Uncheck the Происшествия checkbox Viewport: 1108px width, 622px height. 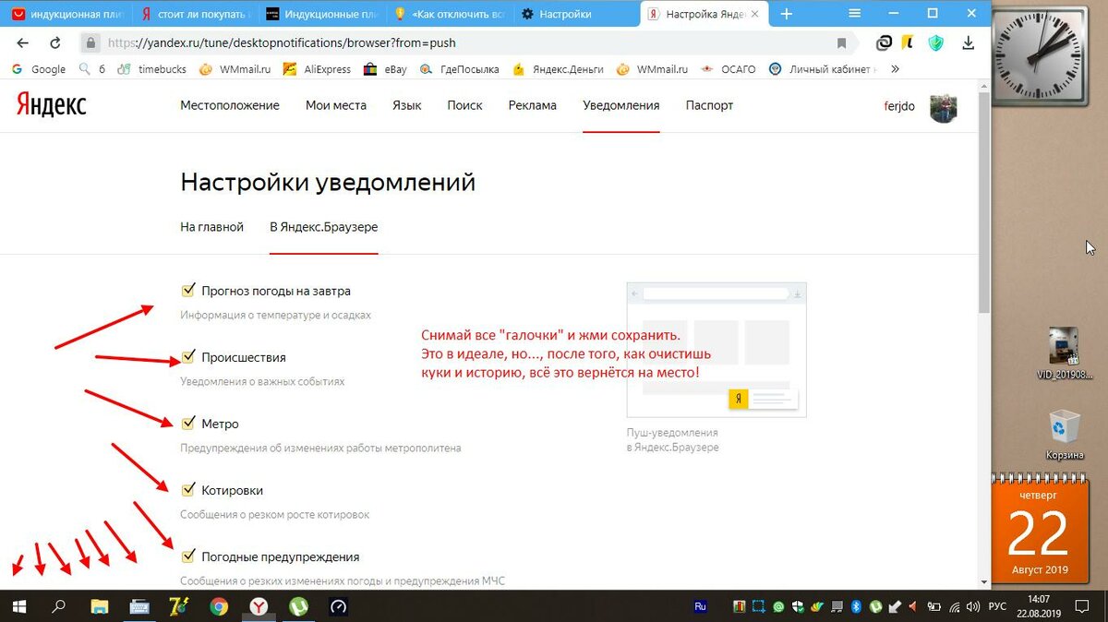click(188, 356)
